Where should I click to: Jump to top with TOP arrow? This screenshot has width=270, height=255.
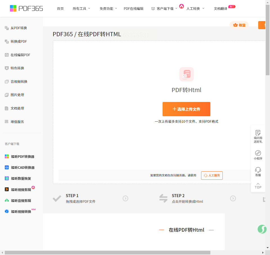[x=258, y=186]
